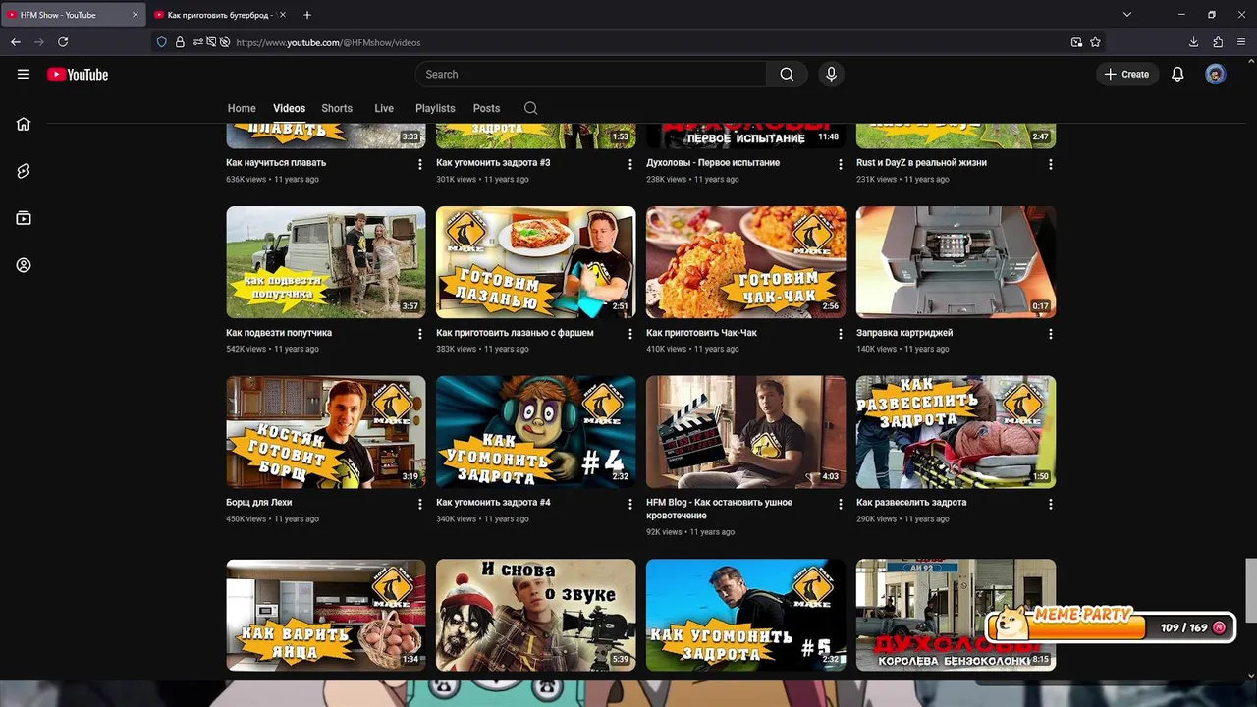
Task: Open the Готовим лазанью thumbnail
Action: click(535, 262)
